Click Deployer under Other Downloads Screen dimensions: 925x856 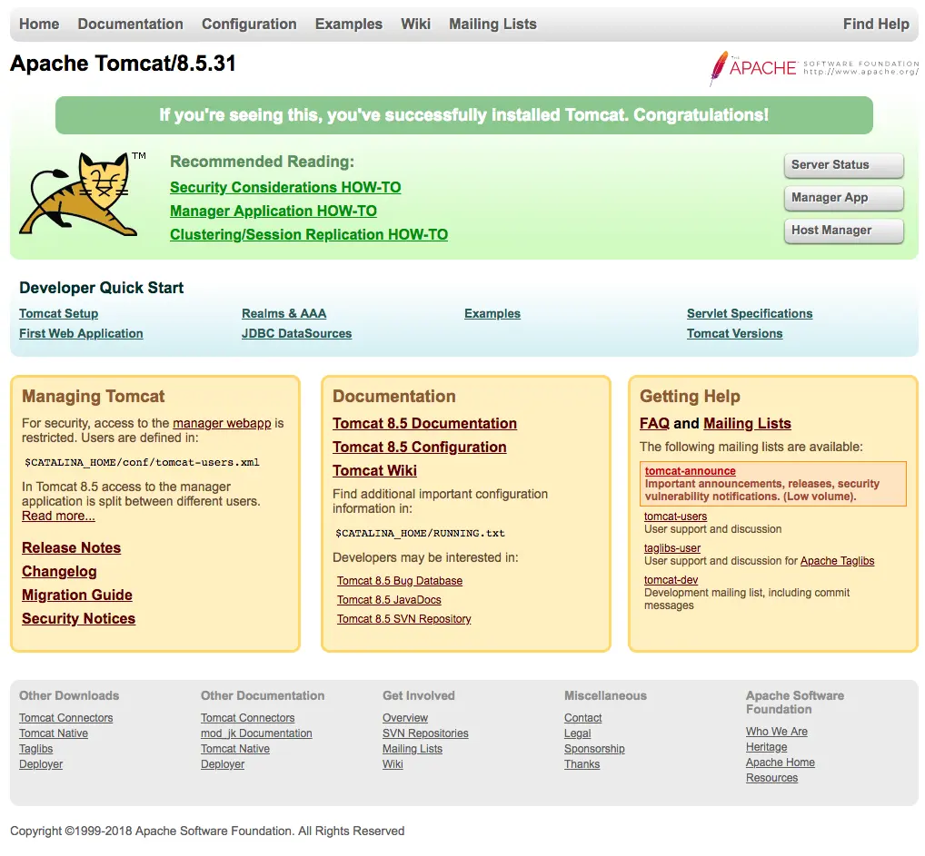[x=41, y=764]
